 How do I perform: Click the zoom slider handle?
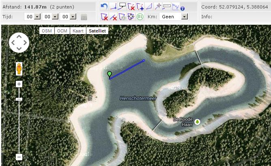click(19, 99)
